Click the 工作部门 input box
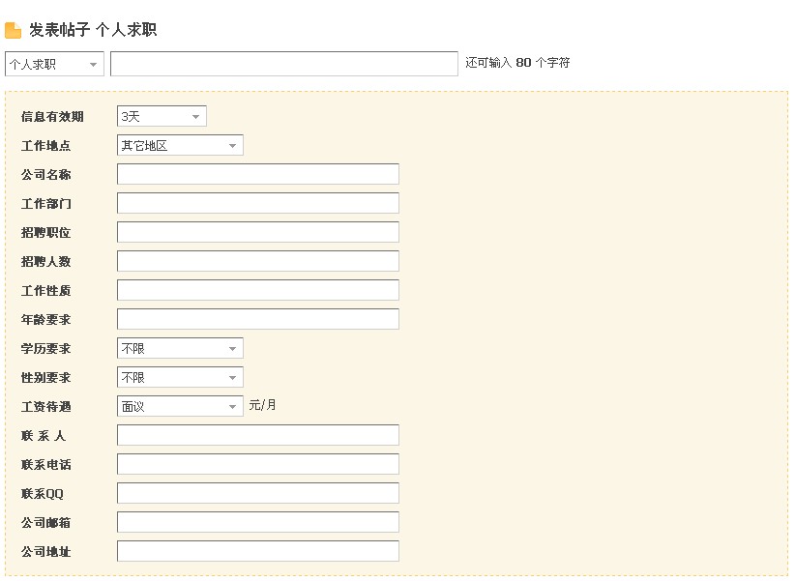795x581 pixels. tap(257, 204)
